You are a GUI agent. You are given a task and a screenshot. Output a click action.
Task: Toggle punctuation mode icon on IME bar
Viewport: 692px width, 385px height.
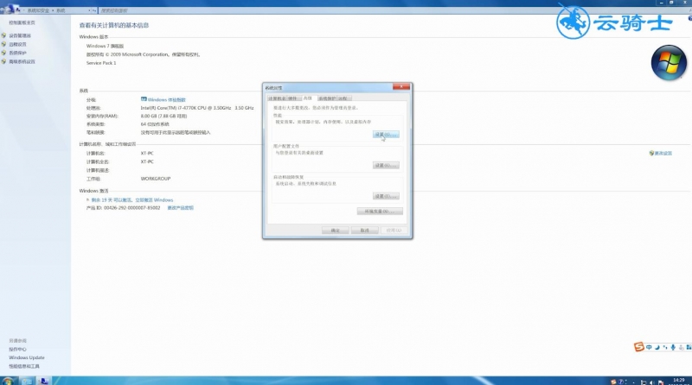coord(665,348)
